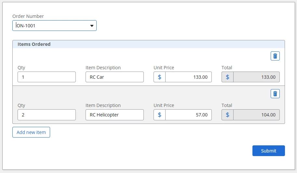Click the Items Ordered section header

coord(34,44)
